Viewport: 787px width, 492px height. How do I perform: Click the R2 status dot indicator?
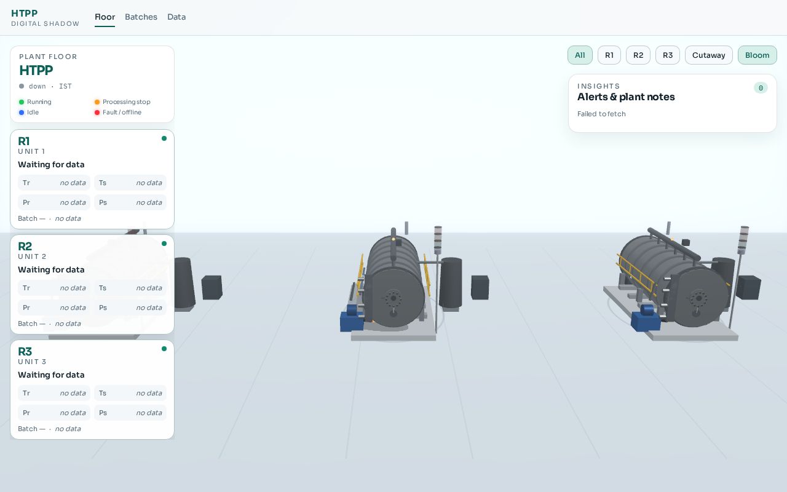pos(164,244)
